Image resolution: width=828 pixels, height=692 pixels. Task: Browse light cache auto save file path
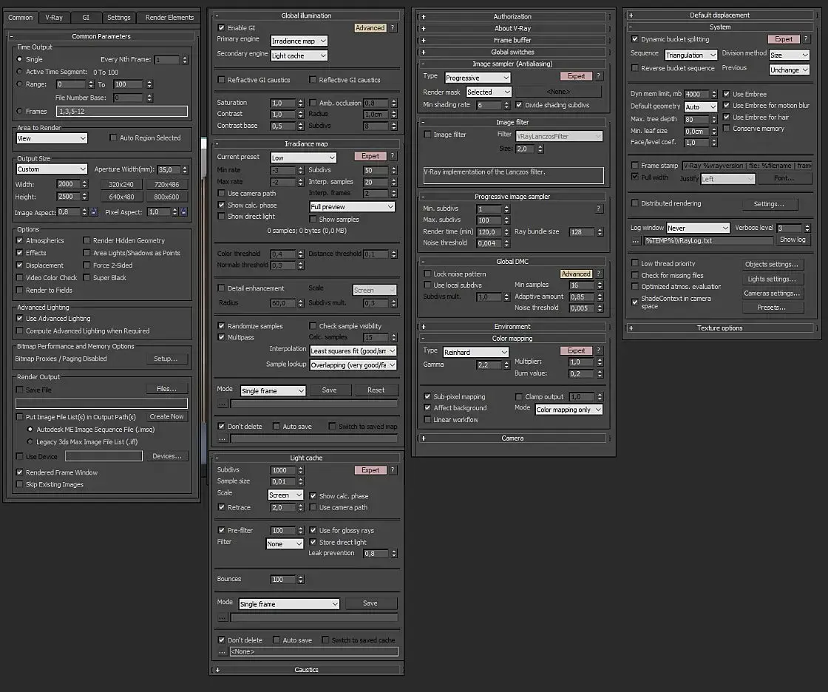pyautogui.click(x=223, y=652)
